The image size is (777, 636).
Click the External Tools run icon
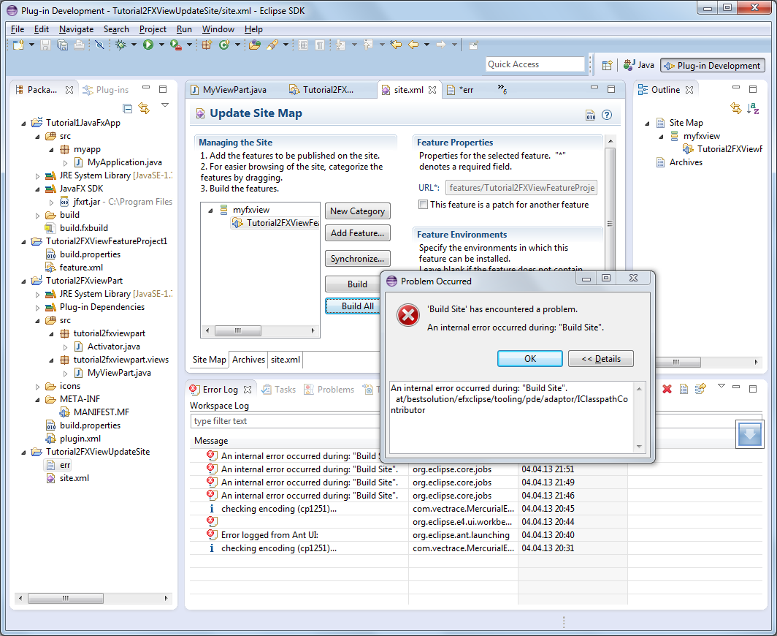tap(175, 45)
